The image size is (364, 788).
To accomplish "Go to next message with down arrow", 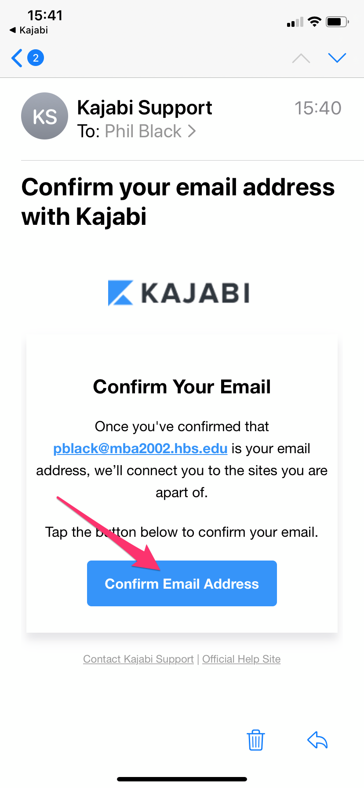I will [x=337, y=58].
